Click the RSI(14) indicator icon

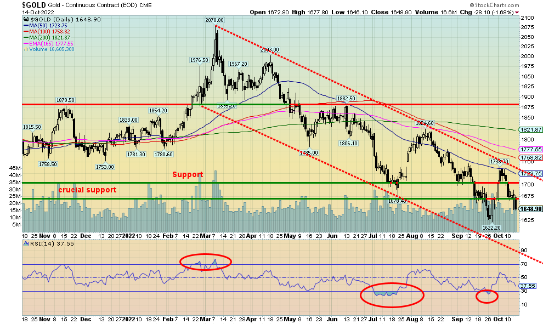pyautogui.click(x=26, y=243)
